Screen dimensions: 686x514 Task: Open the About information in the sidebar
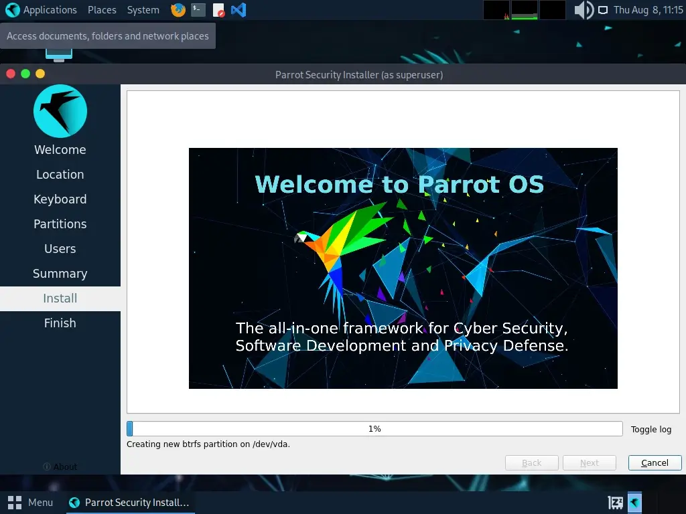60,466
